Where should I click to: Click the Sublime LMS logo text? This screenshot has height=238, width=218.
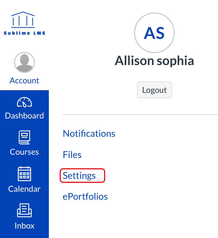[24, 33]
